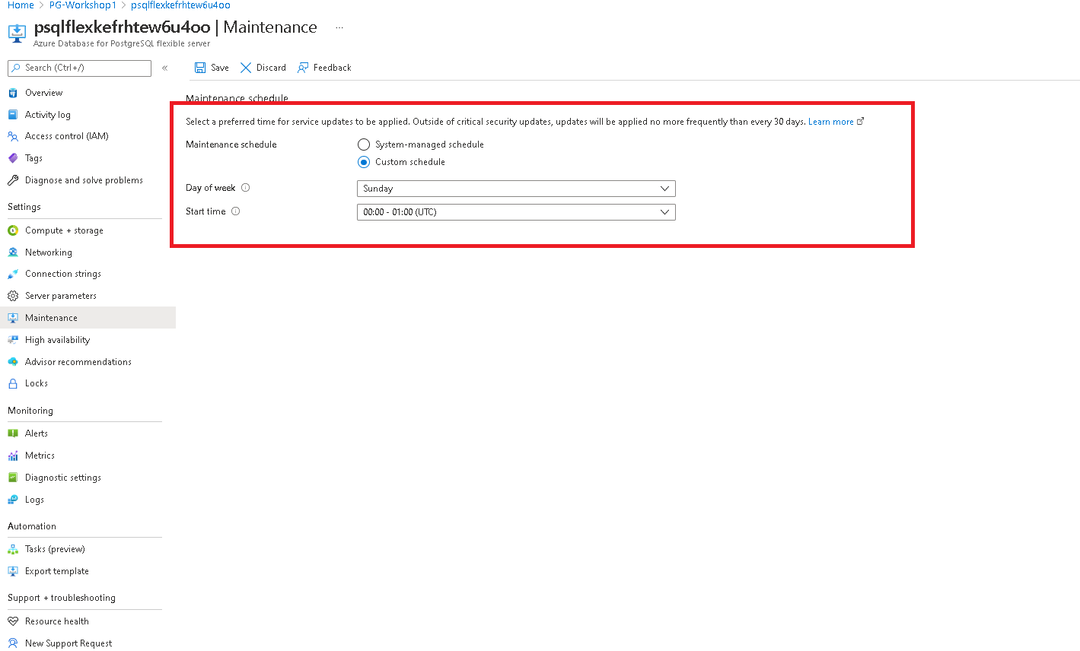
Task: Select Custom schedule option
Action: click(x=363, y=162)
